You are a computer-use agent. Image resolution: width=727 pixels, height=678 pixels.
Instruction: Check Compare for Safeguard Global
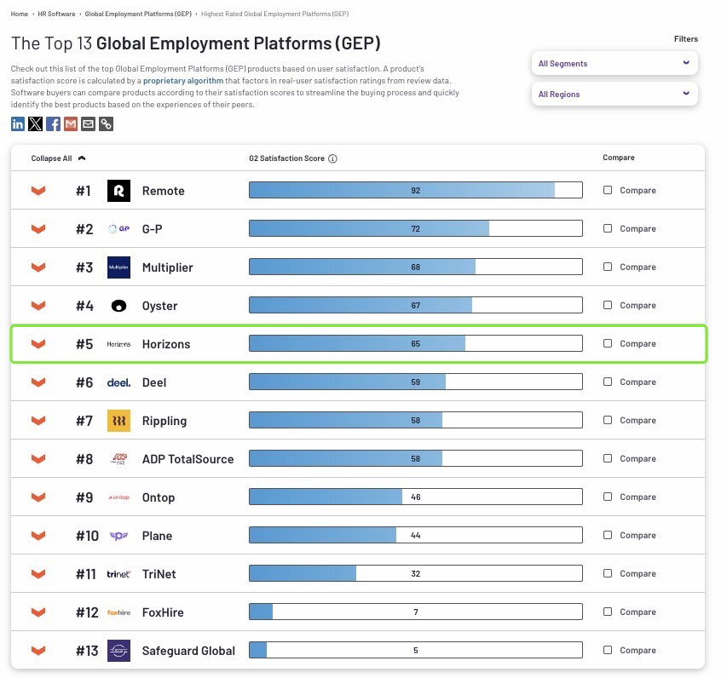tap(608, 650)
